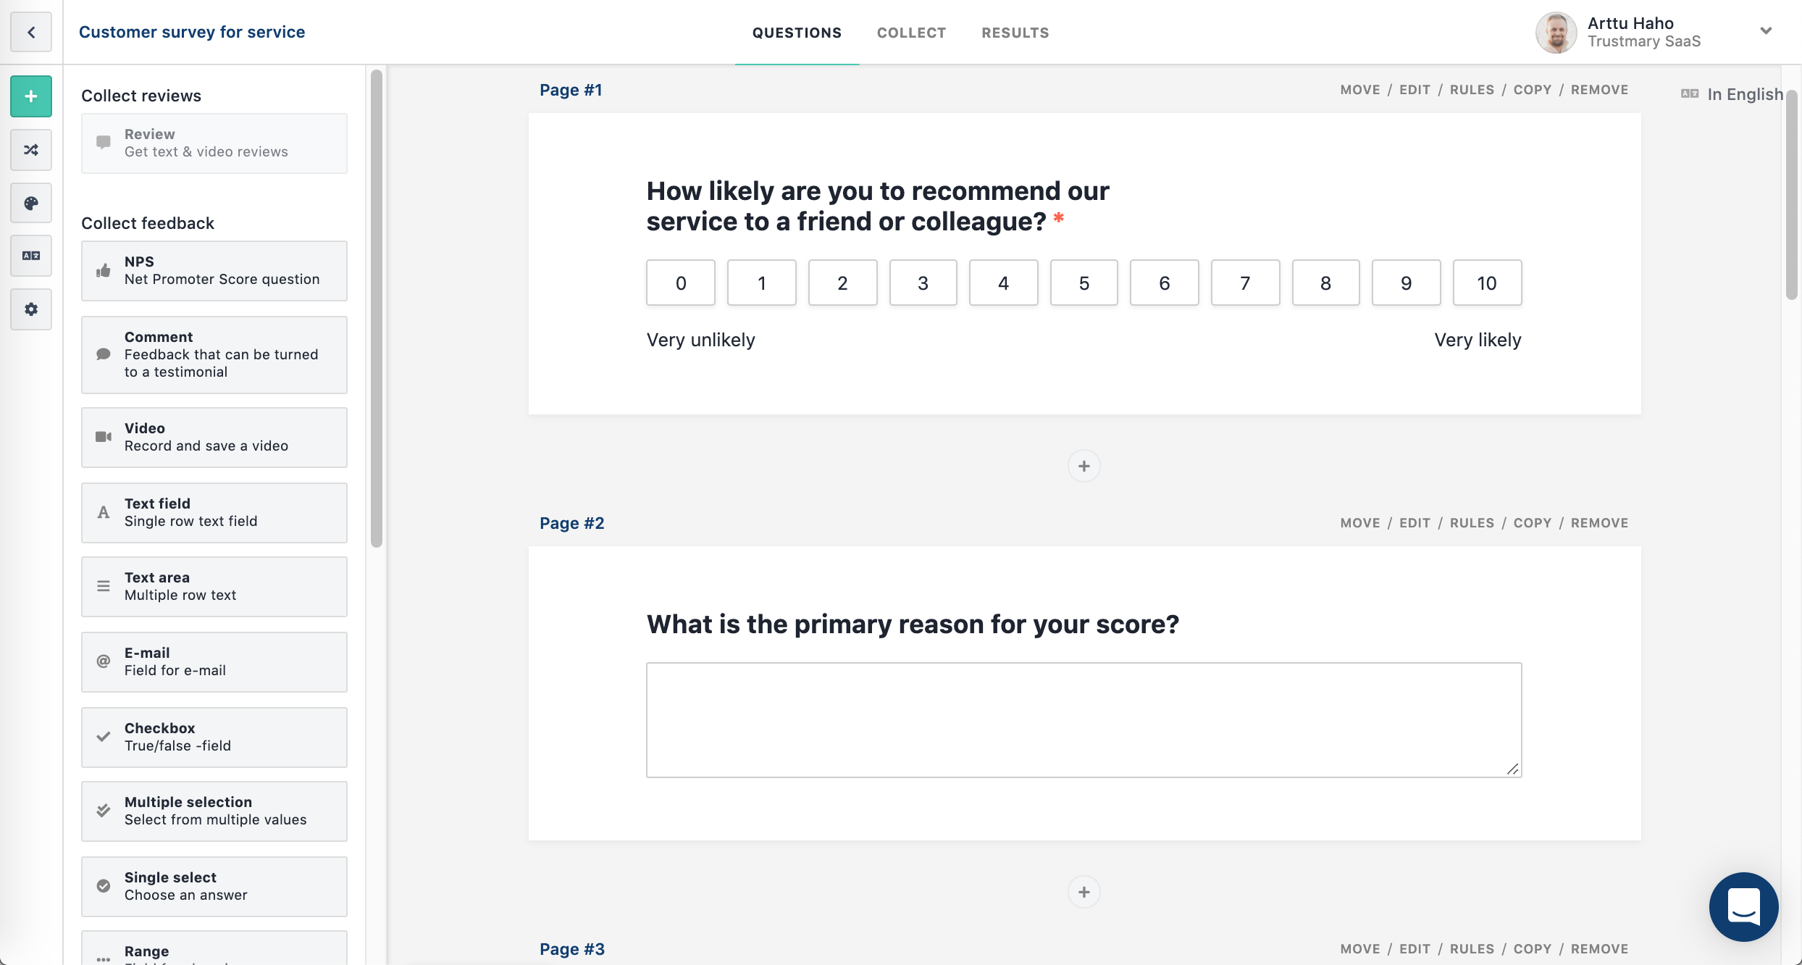This screenshot has width=1802, height=965.
Task: Switch to the Results tab
Action: point(1015,33)
